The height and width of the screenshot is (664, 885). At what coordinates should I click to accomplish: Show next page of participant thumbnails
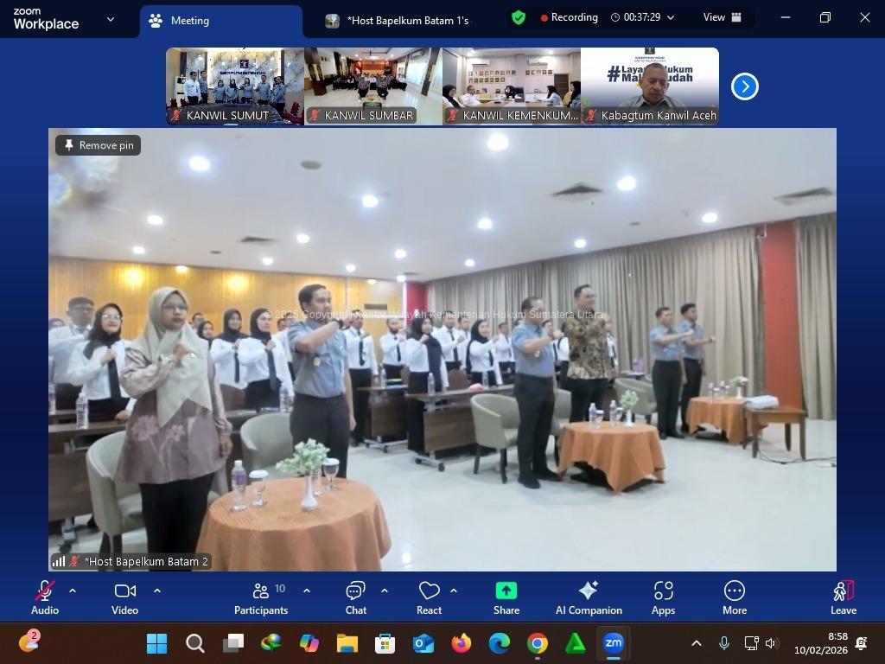[x=744, y=86]
